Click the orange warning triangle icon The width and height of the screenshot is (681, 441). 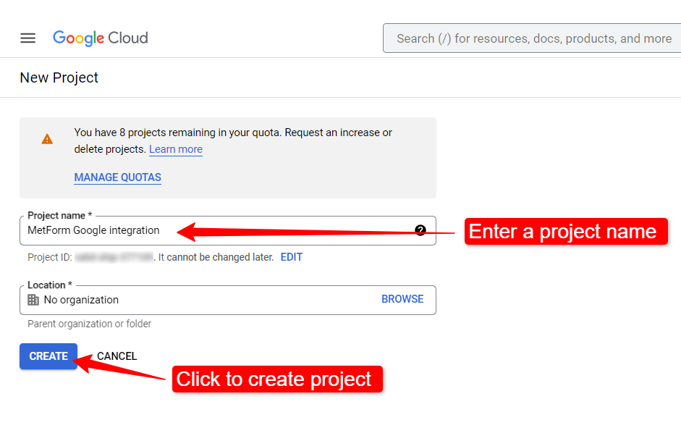point(47,139)
